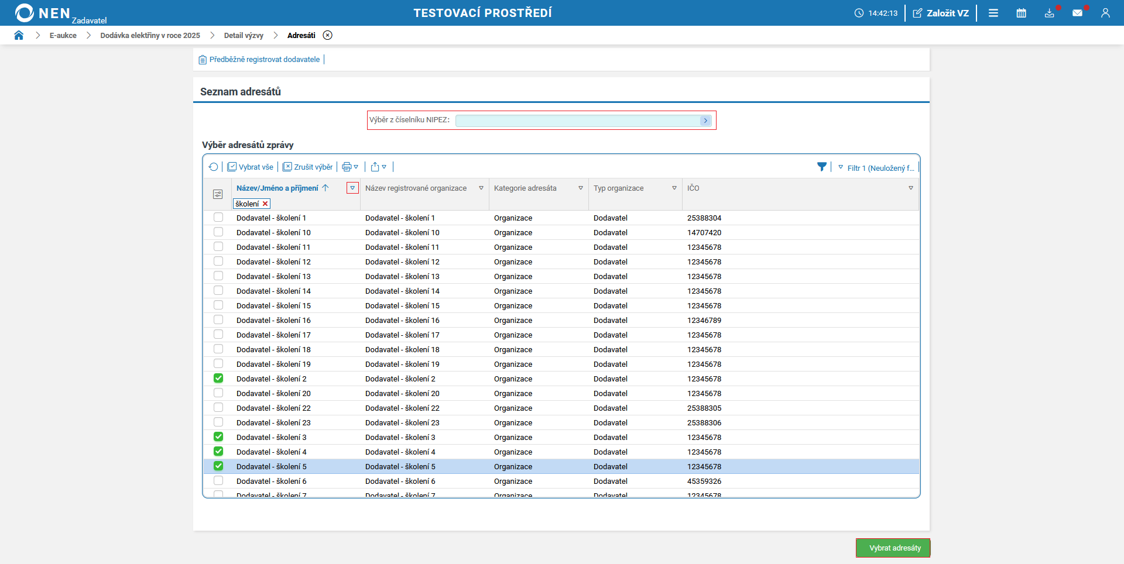
Task: Open the calendar icon in header
Action: [1021, 13]
